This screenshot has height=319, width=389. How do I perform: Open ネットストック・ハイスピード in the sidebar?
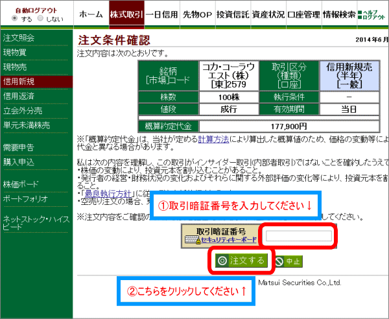[36, 223]
